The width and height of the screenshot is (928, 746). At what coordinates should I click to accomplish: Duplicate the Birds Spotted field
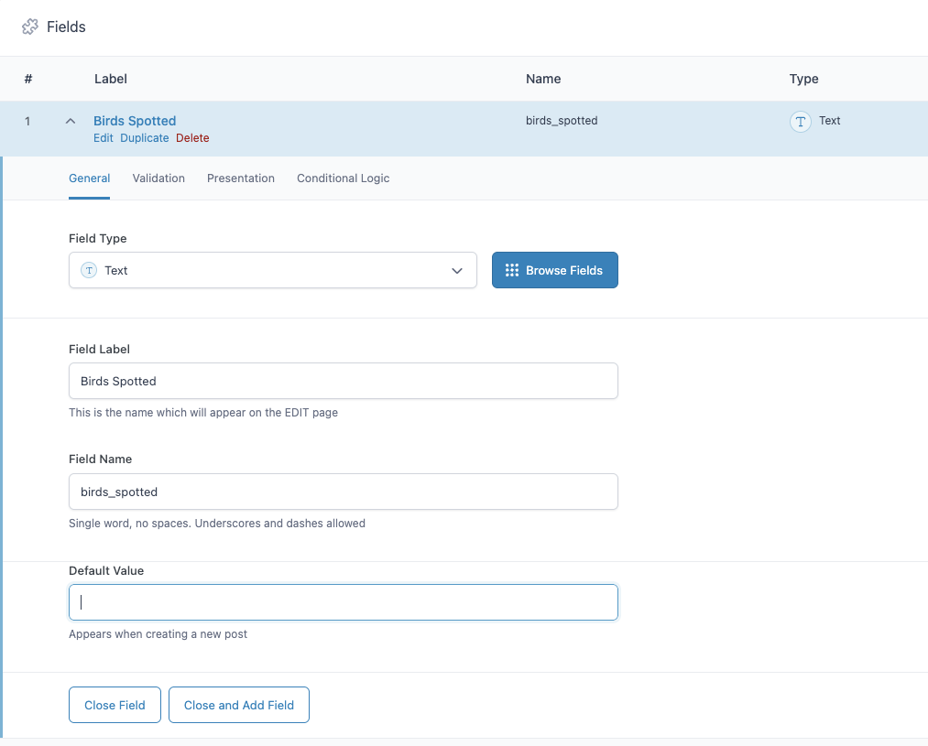(145, 138)
